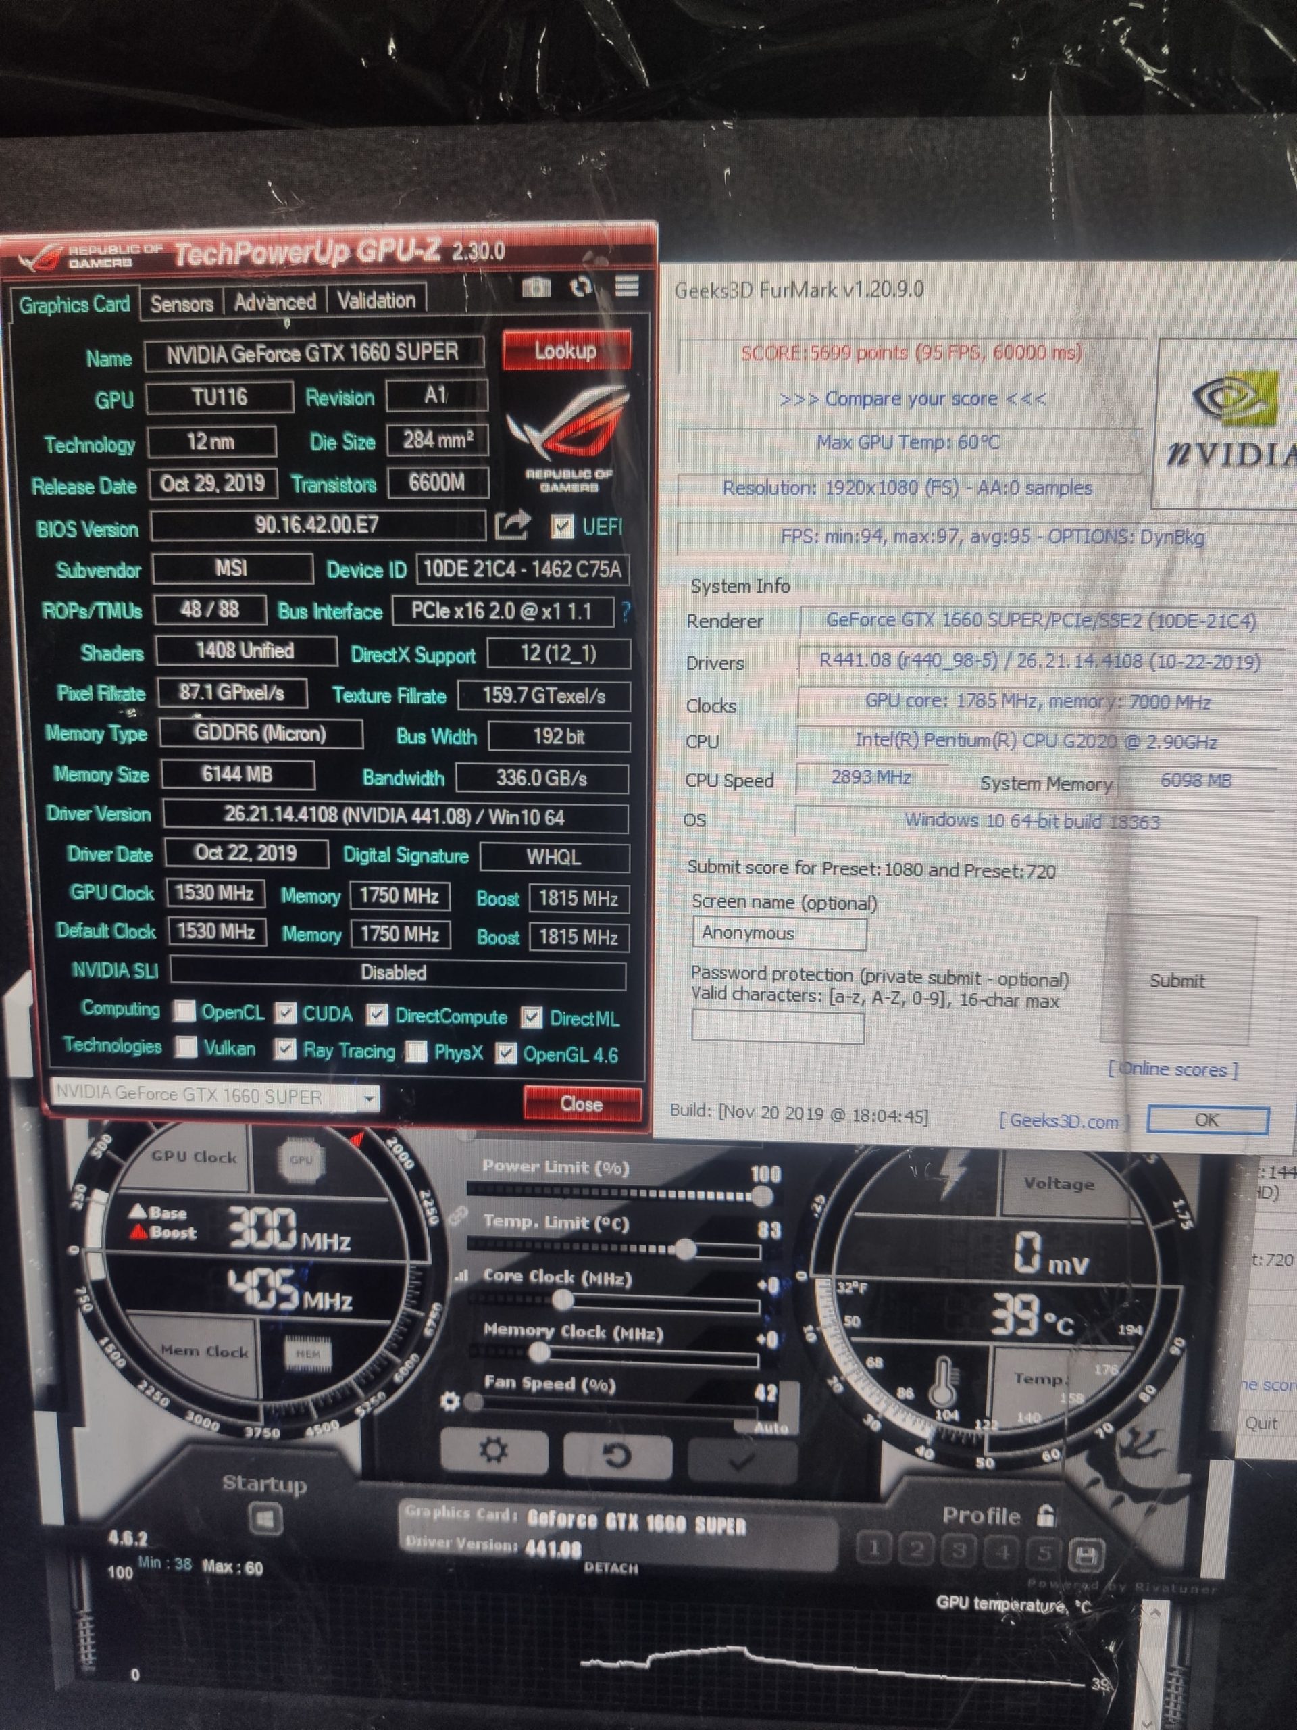The height and width of the screenshot is (1730, 1297).
Task: Toggle the OpenGL 4.6 checkbox
Action: [507, 1054]
